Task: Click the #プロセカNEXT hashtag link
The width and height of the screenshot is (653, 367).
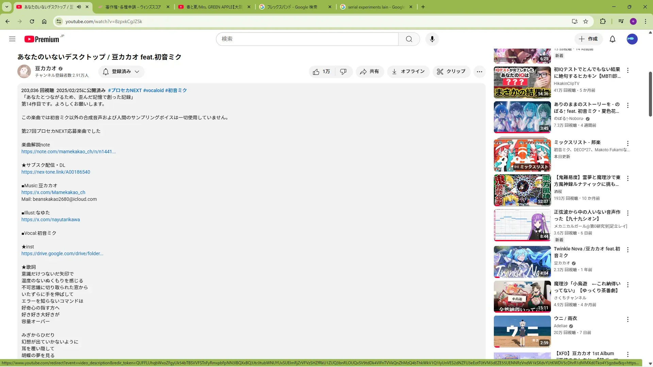Action: [x=124, y=90]
